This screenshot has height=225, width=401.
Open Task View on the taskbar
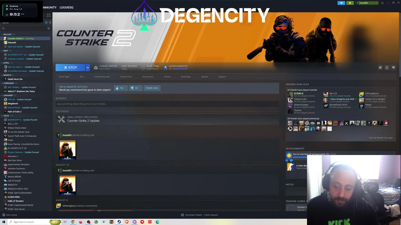65,222
